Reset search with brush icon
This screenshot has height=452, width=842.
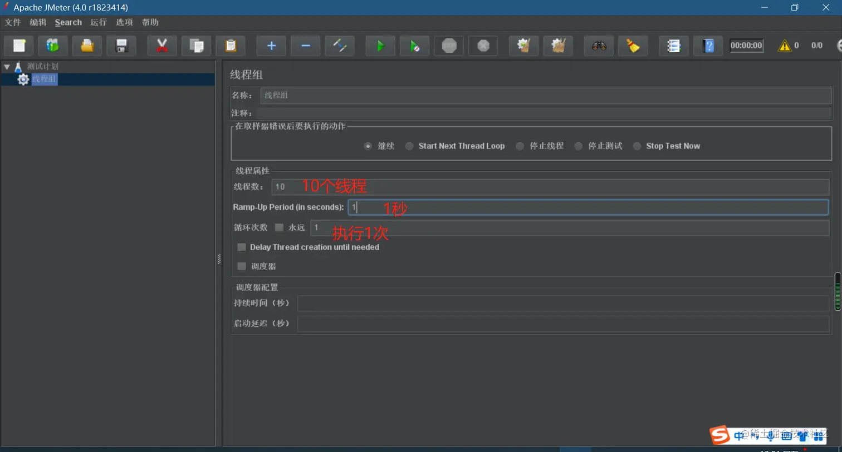pyautogui.click(x=633, y=46)
